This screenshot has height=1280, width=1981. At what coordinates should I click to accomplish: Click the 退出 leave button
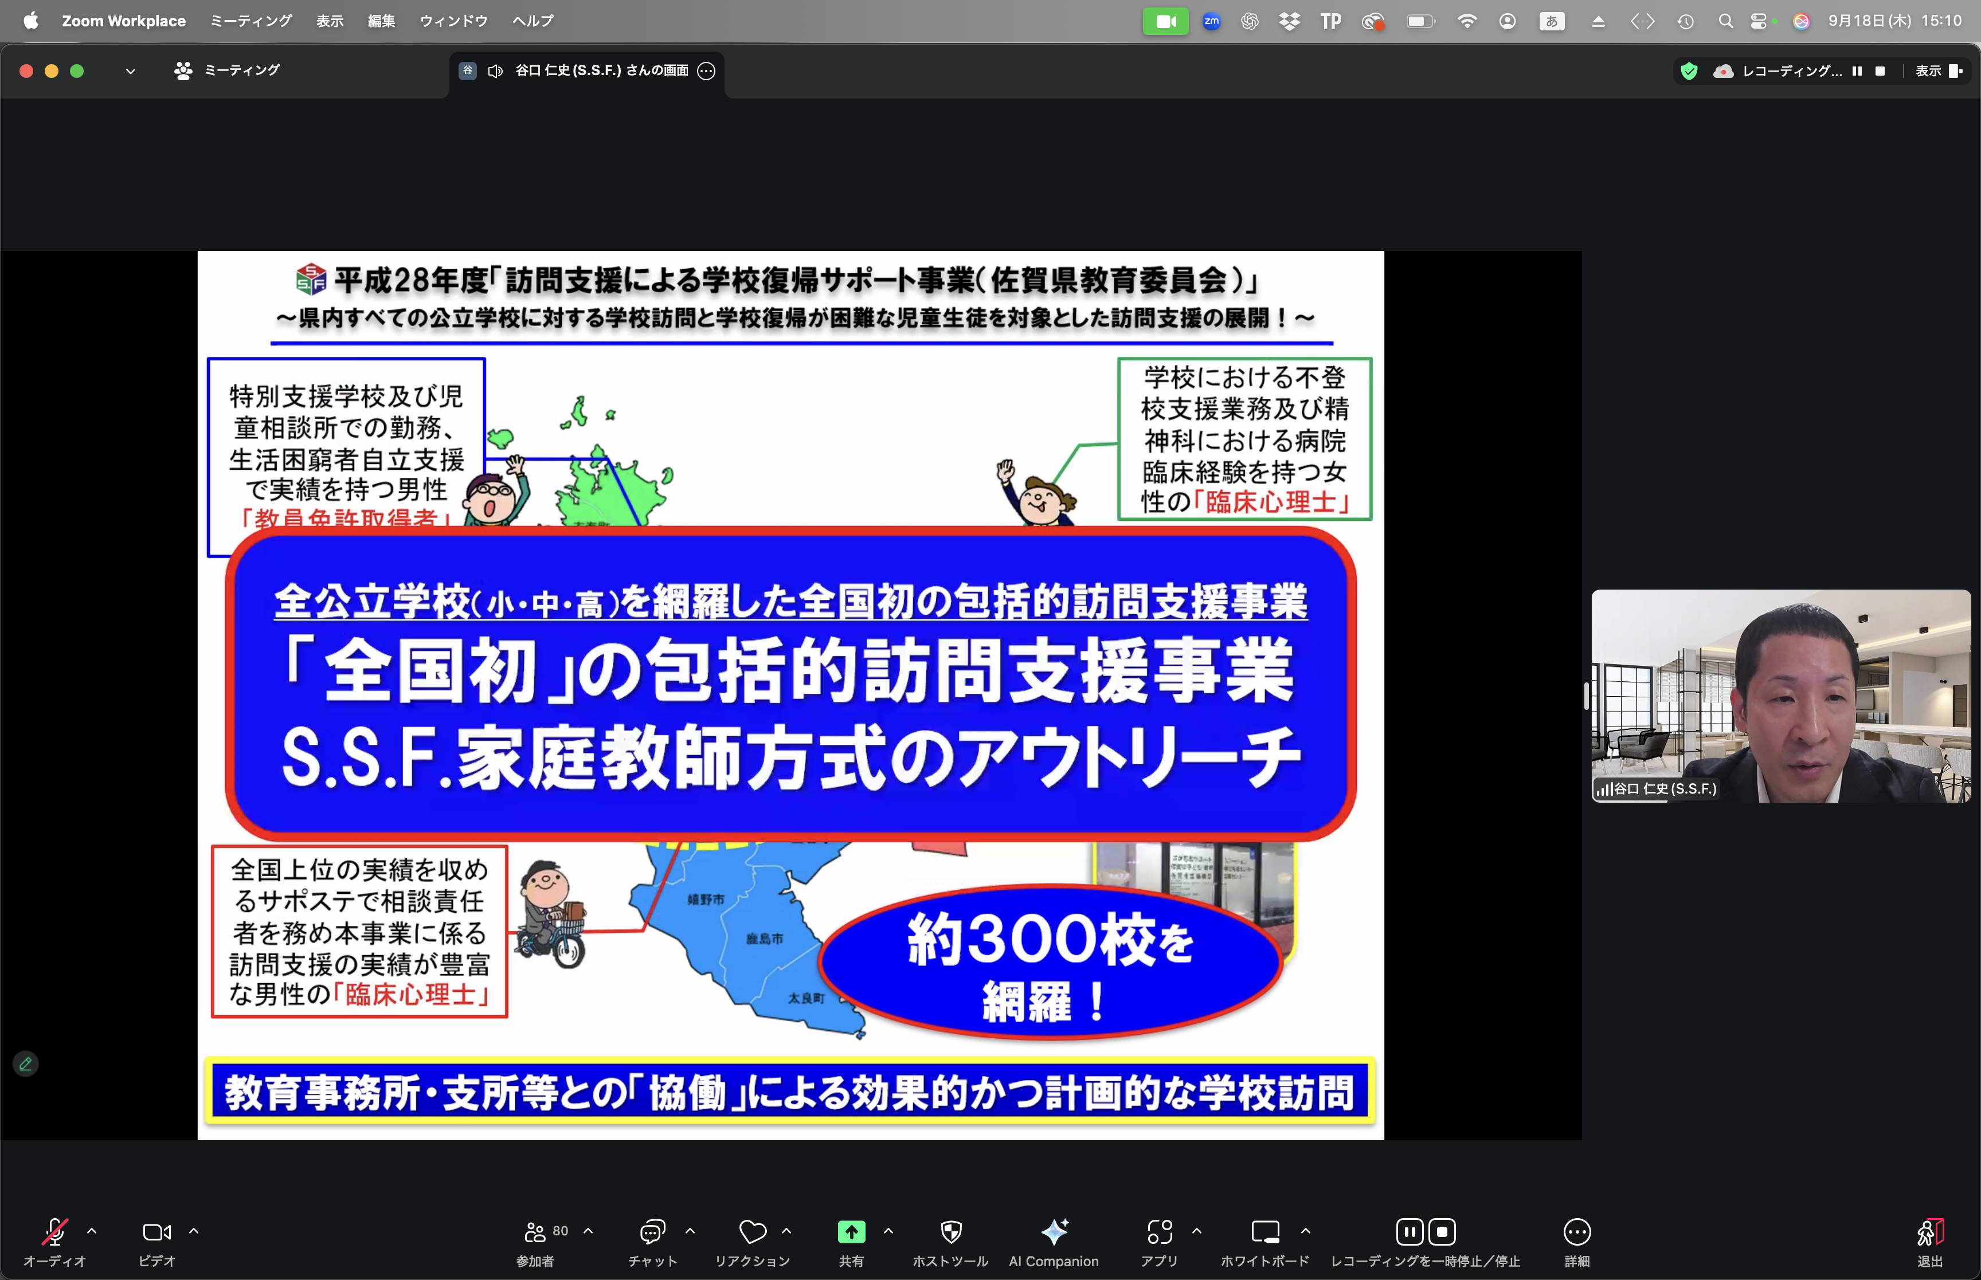pos(1929,1241)
